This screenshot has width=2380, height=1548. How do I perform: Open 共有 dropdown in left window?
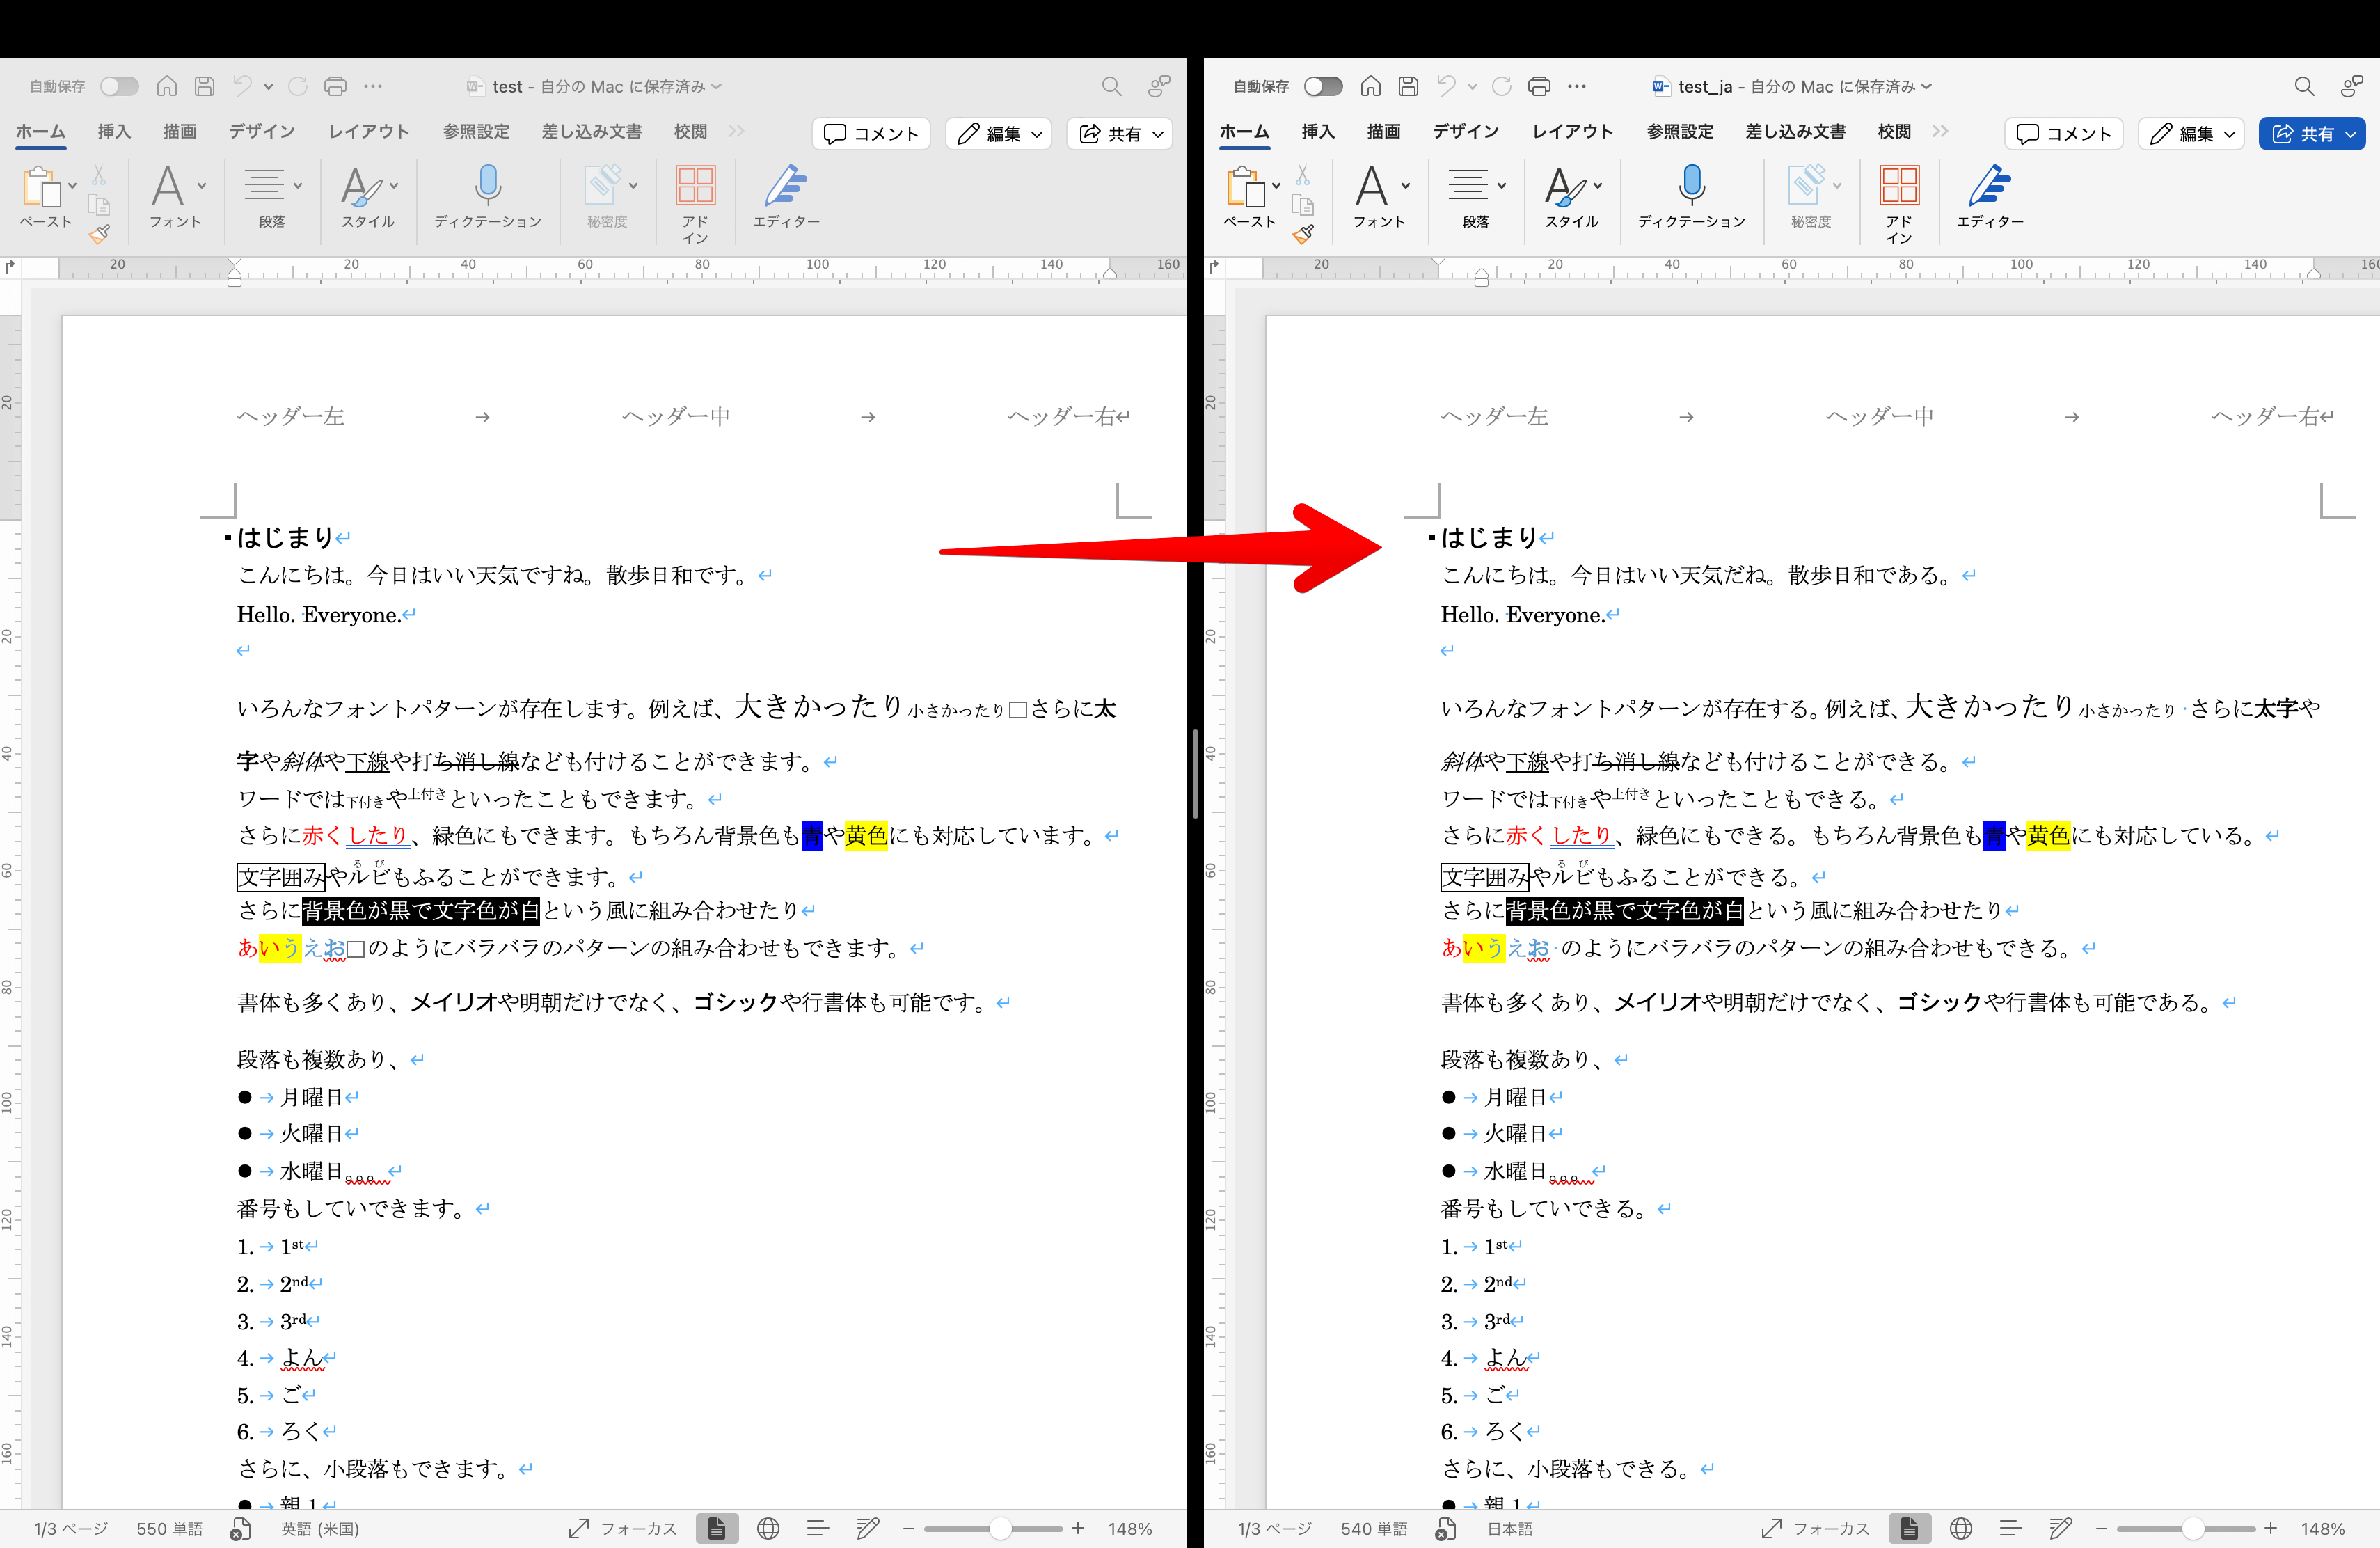coord(1121,134)
